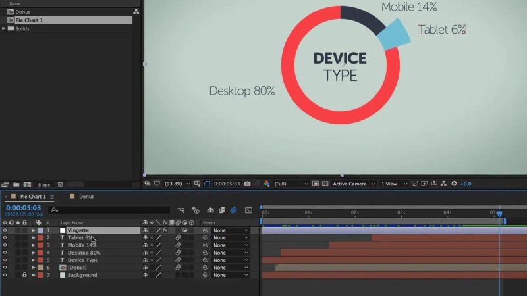Open the Pie Chart 1 panel menu

(52, 197)
